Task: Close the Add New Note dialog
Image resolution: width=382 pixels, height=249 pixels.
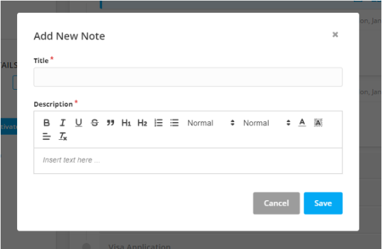Action: (335, 35)
